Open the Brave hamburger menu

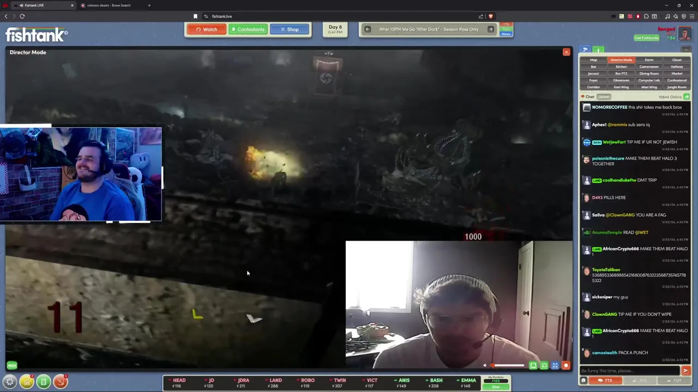coord(691,16)
